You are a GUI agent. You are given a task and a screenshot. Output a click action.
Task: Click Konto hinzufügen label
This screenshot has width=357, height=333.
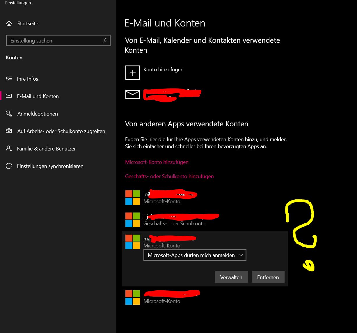[164, 70]
